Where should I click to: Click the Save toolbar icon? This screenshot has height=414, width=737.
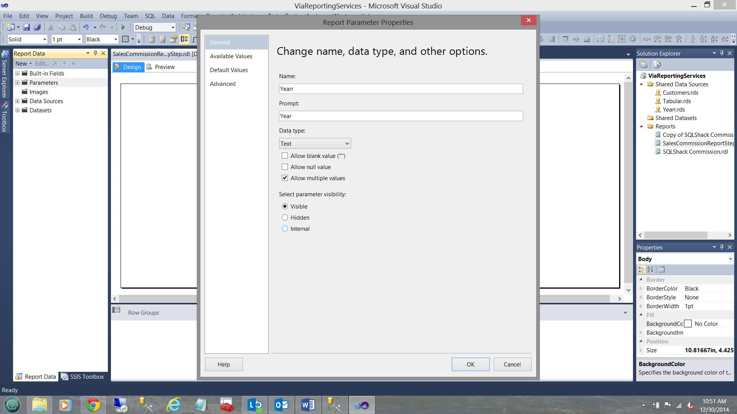click(x=26, y=27)
